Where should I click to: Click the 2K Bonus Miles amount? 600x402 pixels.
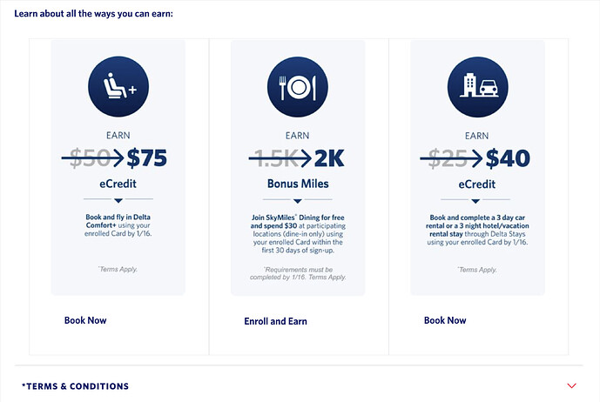(x=328, y=158)
